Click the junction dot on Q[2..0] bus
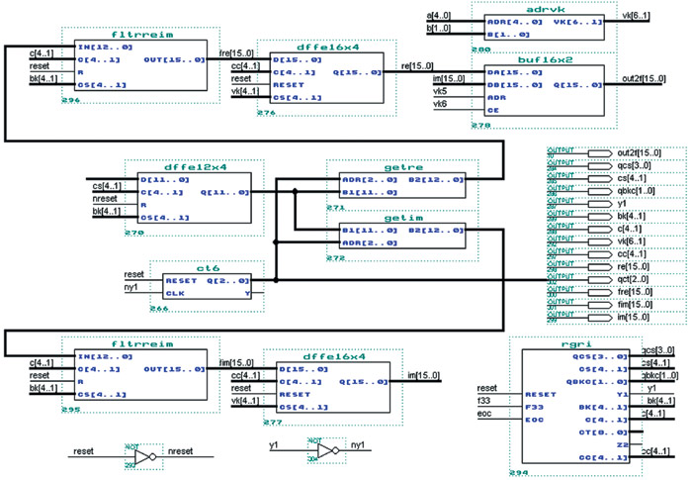The image size is (692, 480). [x=276, y=280]
